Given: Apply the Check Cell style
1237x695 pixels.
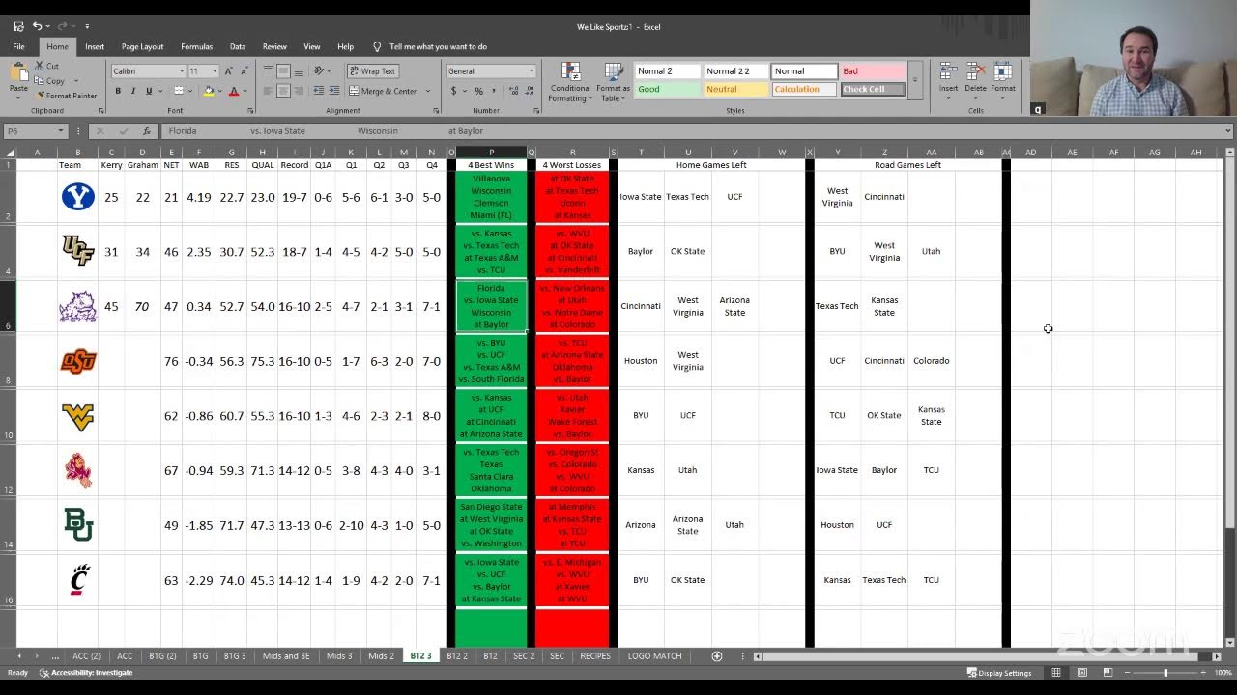Looking at the screenshot, I should [873, 89].
